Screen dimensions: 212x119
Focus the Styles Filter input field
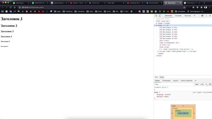(174, 84)
